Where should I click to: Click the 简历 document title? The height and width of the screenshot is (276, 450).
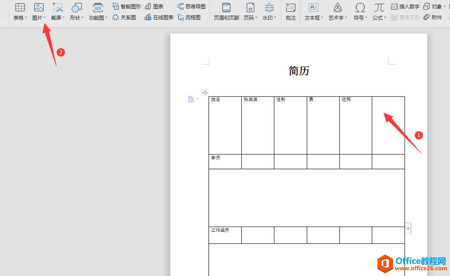(x=299, y=71)
